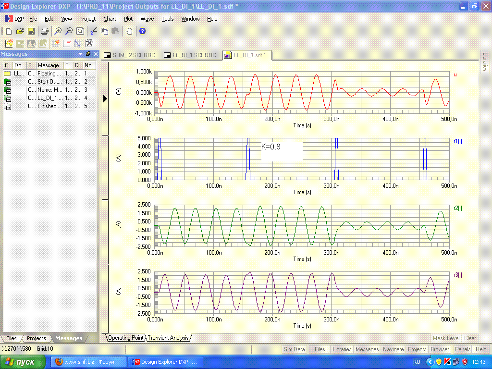Click the Windows Start 'пуск' button
This screenshot has height=369, width=492.
click(23, 362)
